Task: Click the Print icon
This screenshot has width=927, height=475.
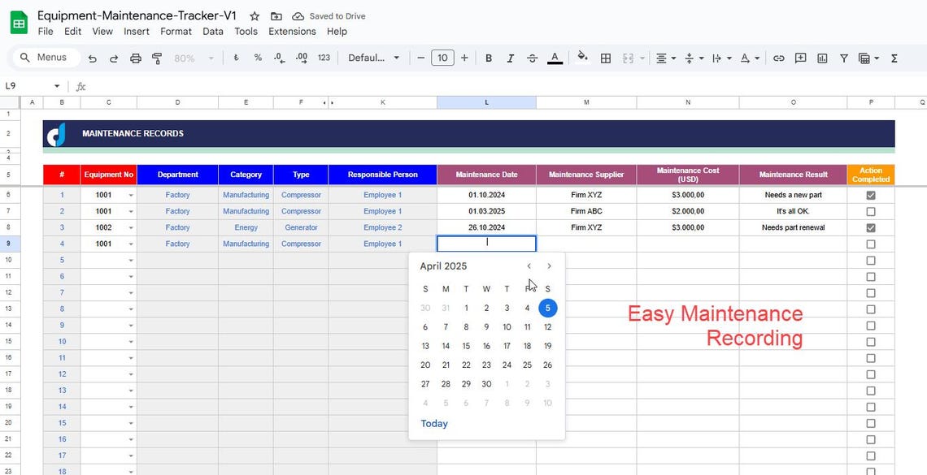Action: (135, 58)
